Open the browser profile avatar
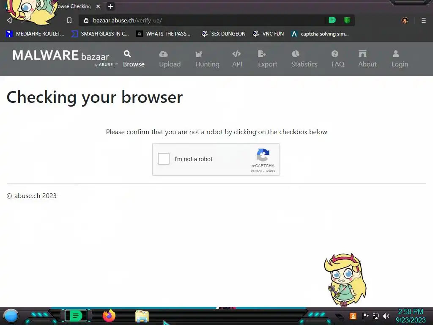433x325 pixels. [405, 20]
